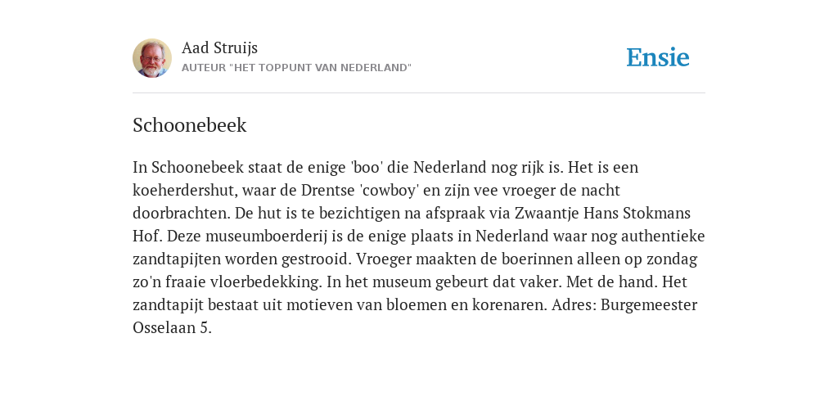Click the divider line under the author header
The height and width of the screenshot is (419, 838).
pyautogui.click(x=419, y=93)
